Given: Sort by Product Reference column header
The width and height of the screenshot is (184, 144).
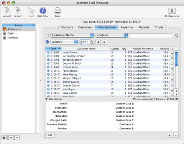Looking at the screenshot, I should (x=143, y=49).
